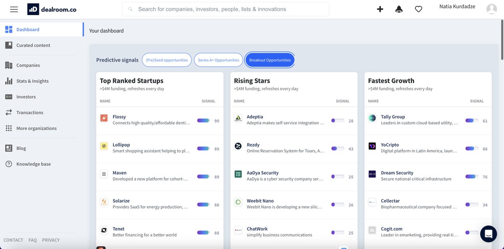Focus the company search field
504x249 pixels.
(226, 9)
